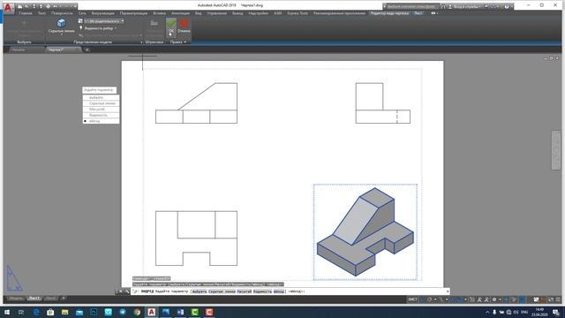Switch to the Express Tools ribbon tab
The height and width of the screenshot is (318, 565).
298,13
